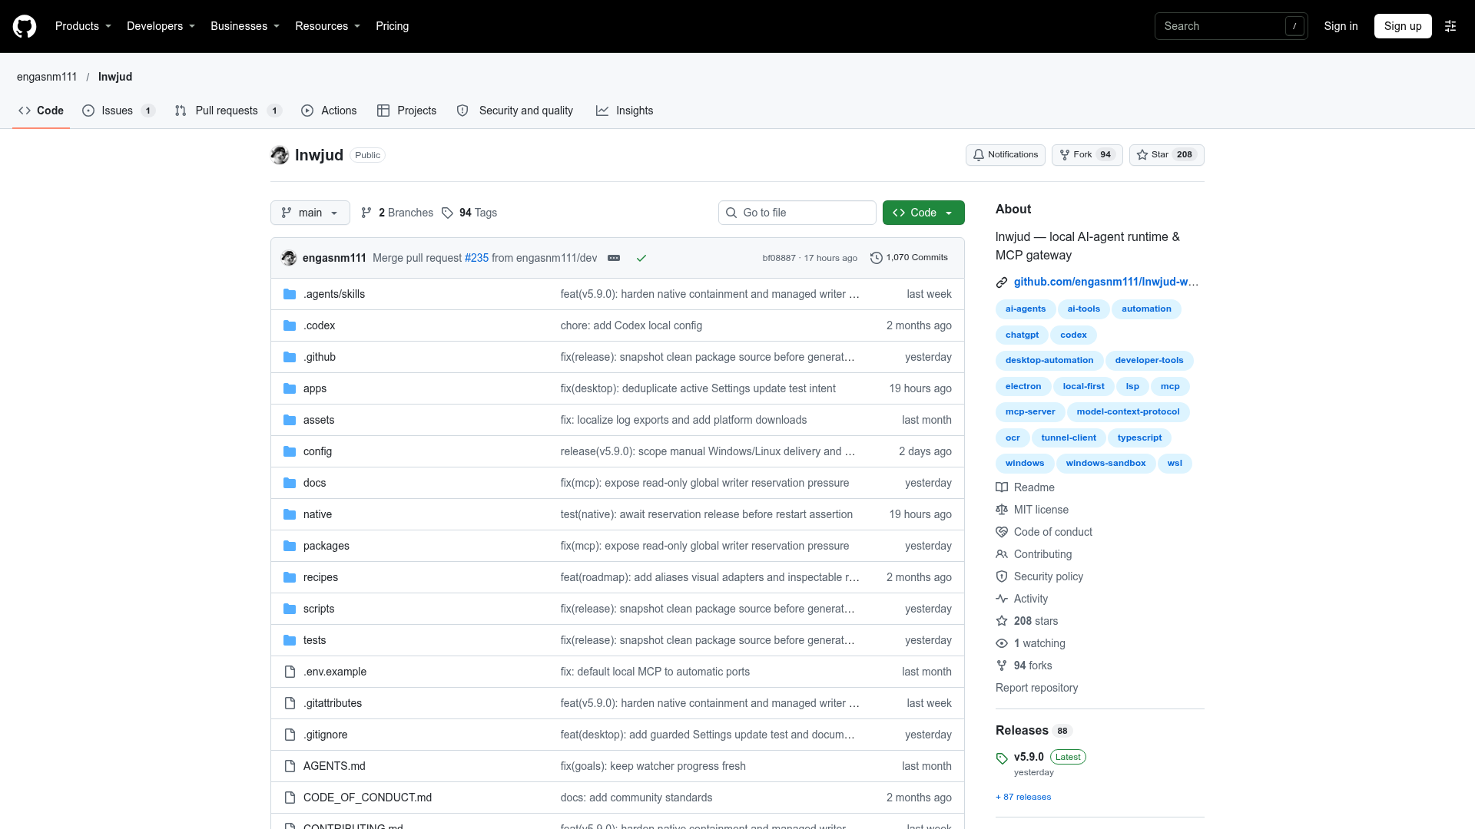The width and height of the screenshot is (1475, 829).
Task: Show the 1,070 Commits history
Action: tap(909, 258)
